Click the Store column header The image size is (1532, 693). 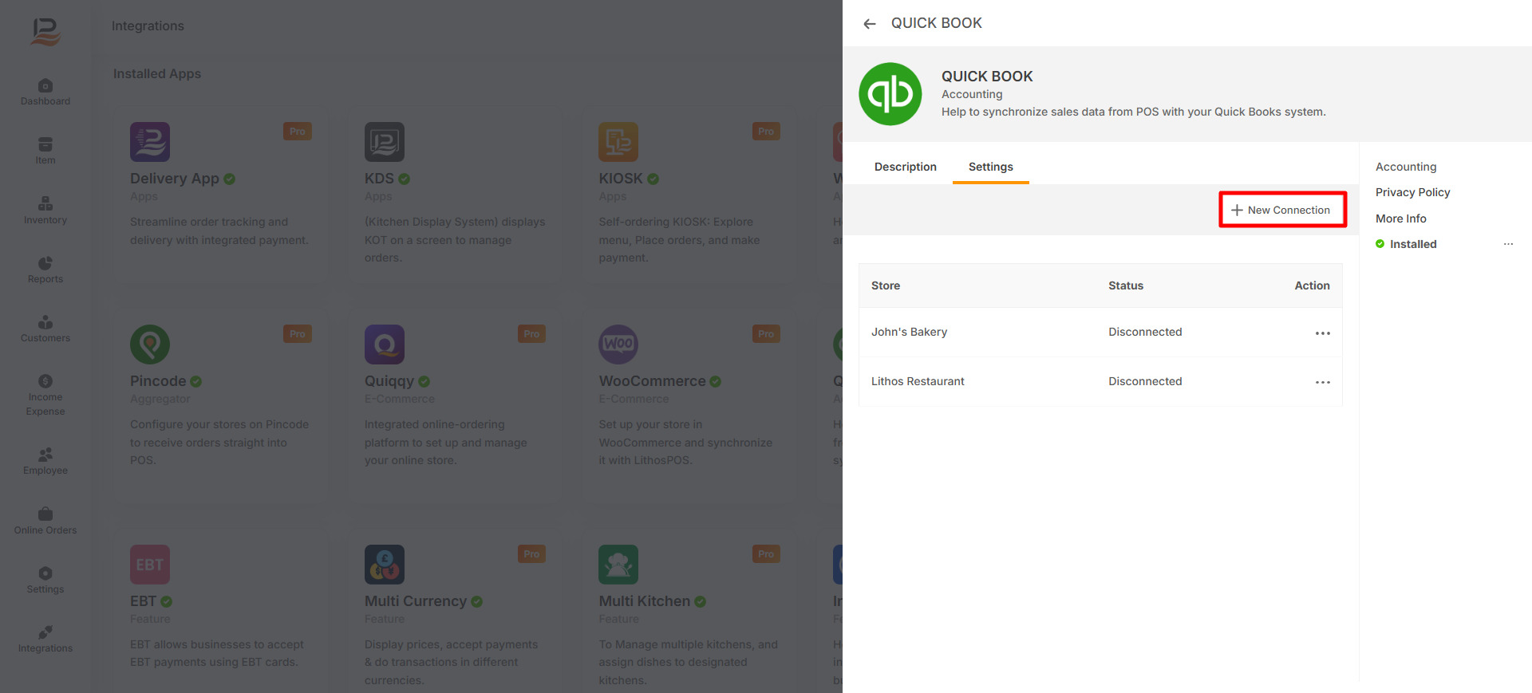885,285
